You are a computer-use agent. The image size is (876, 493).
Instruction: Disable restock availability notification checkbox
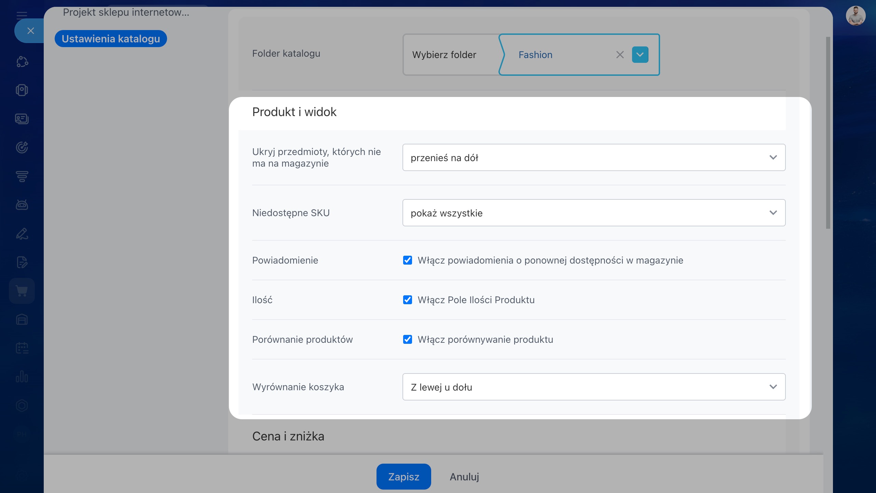[407, 260]
